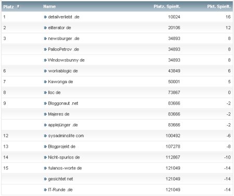Click the arrow icon before Nicht-spurlos

coord(45,158)
